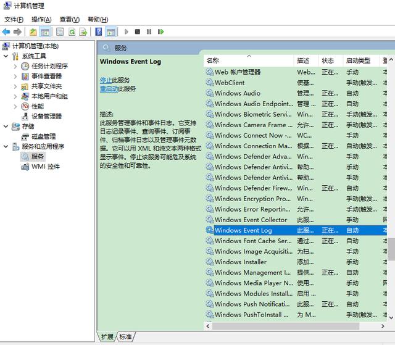Select the Windows Installer service

(x=296, y=262)
